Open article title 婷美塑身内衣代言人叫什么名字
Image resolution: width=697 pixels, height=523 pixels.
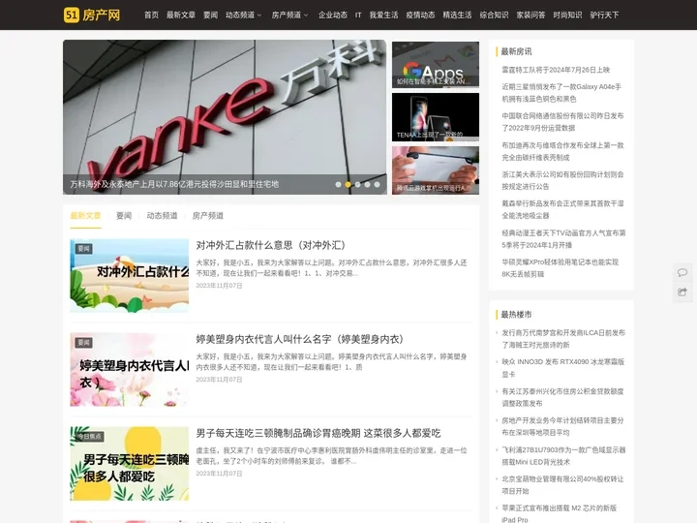tap(299, 339)
